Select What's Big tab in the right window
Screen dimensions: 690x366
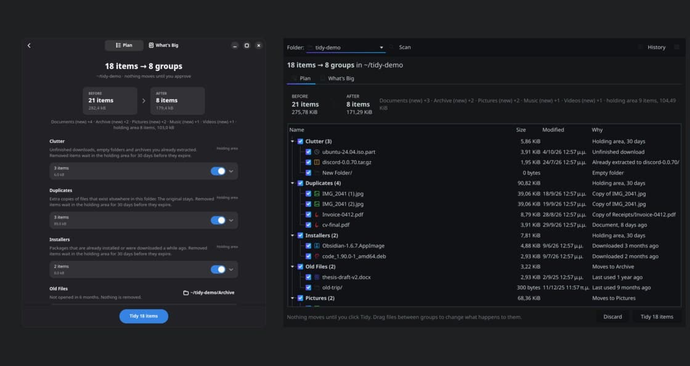click(x=338, y=78)
